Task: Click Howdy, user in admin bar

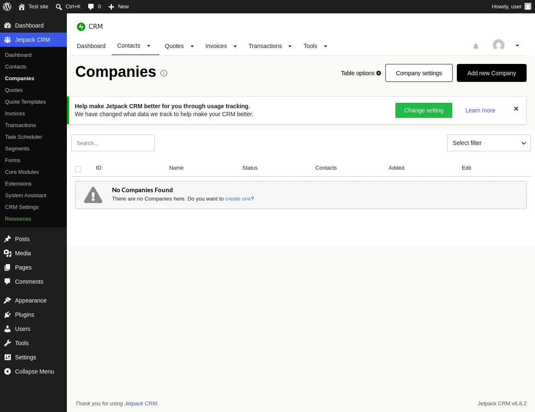Action: click(x=507, y=7)
